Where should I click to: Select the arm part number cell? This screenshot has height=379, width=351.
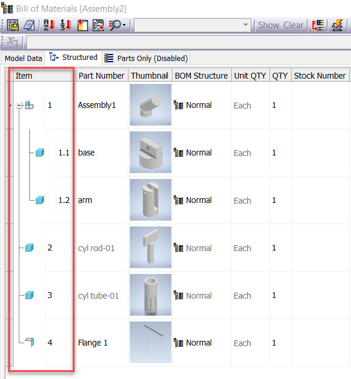click(x=102, y=200)
